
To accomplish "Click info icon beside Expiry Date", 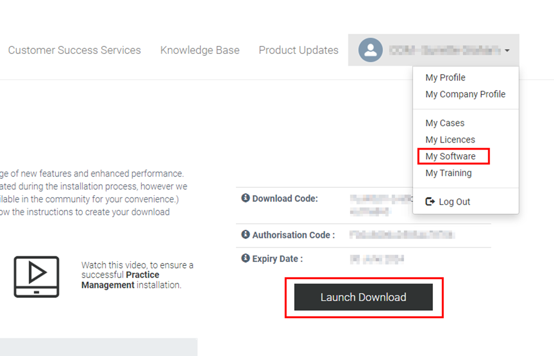I will [245, 258].
